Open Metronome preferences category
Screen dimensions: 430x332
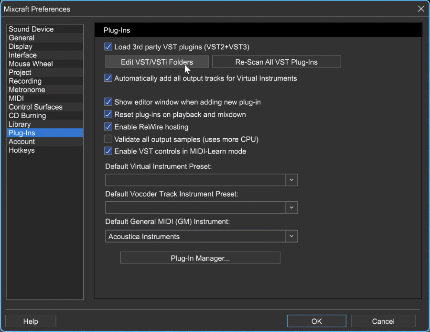click(45, 90)
